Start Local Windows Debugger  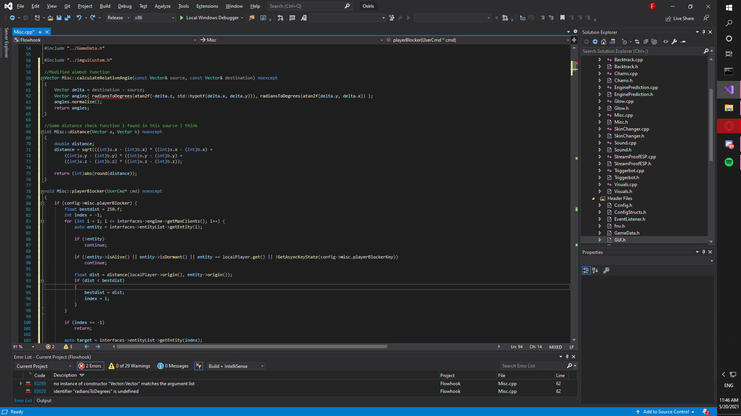pos(211,18)
